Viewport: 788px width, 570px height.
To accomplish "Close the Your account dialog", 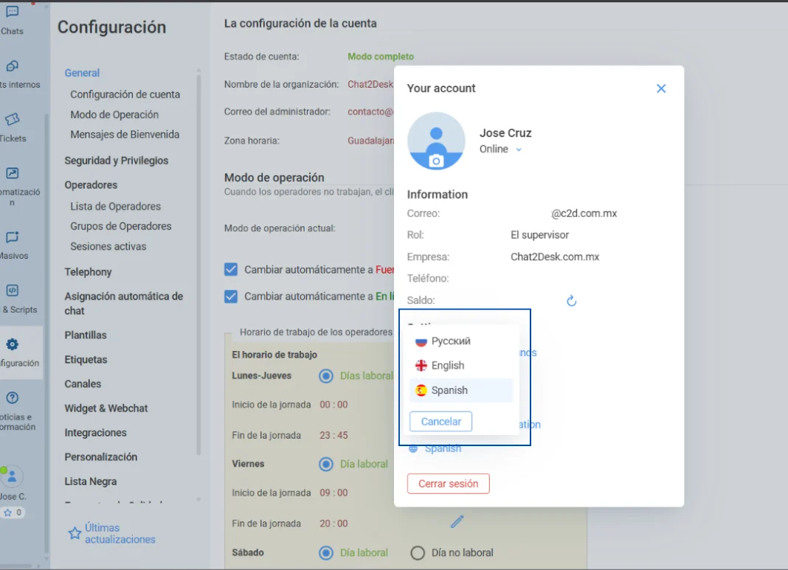I will pos(661,88).
